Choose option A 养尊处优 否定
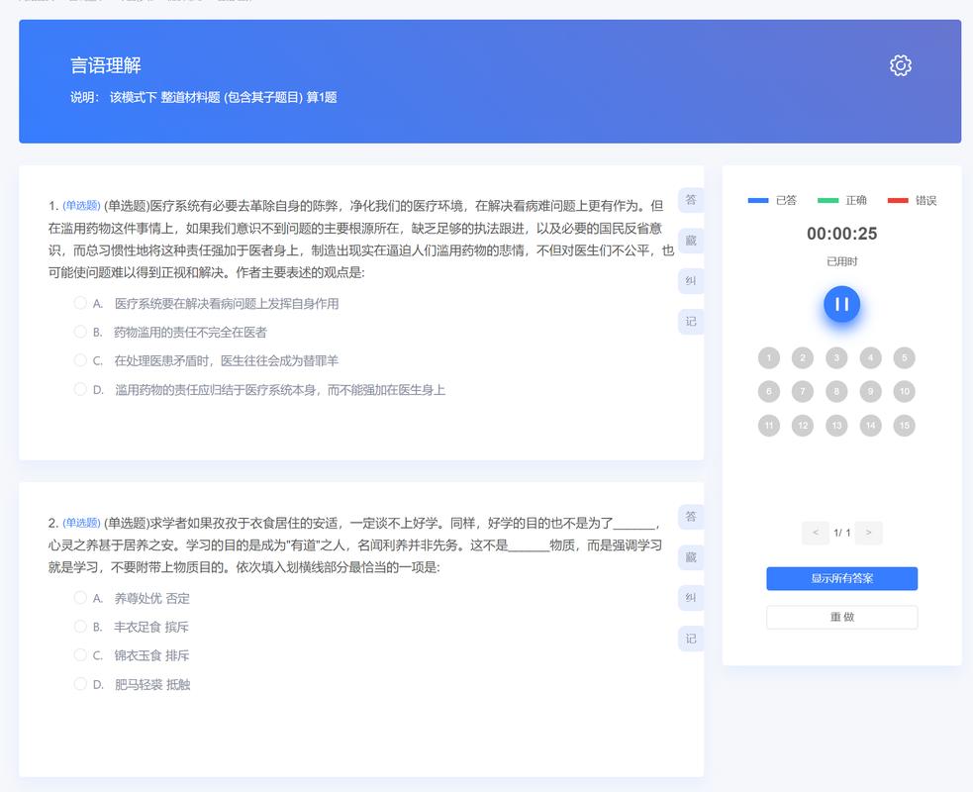 pos(80,598)
